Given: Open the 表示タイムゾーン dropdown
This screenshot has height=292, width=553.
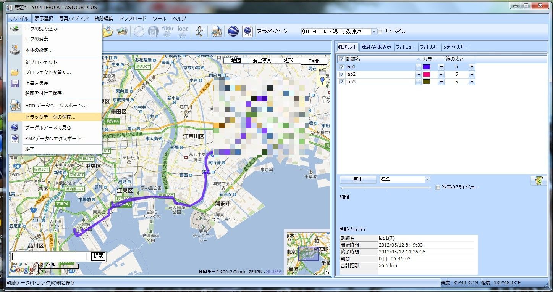Looking at the screenshot, I should pos(374,32).
